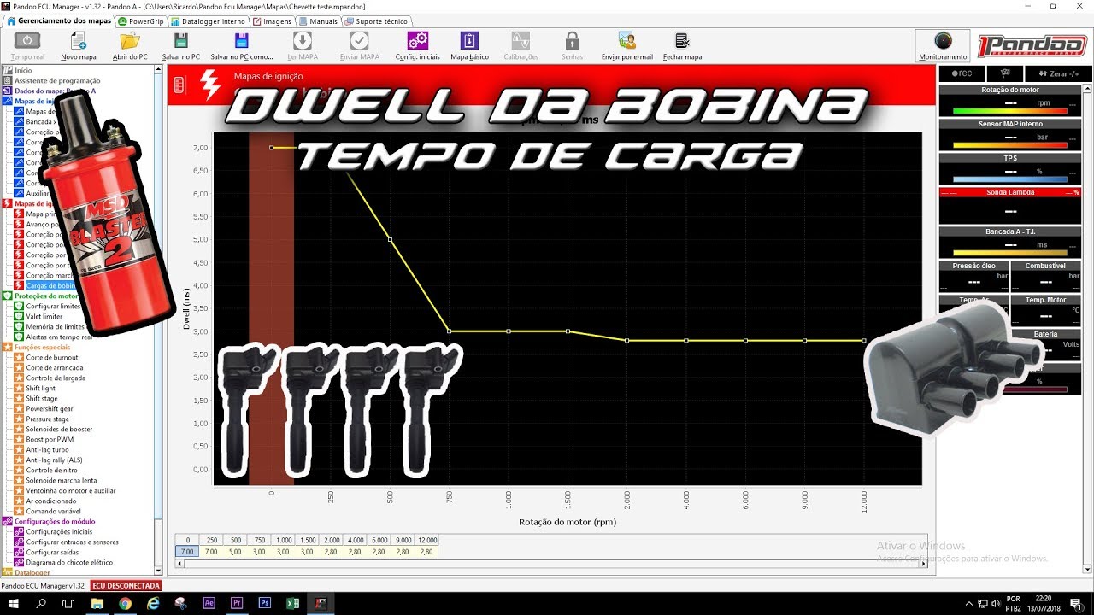Open Comando variável
The width and height of the screenshot is (1094, 615).
click(x=53, y=511)
